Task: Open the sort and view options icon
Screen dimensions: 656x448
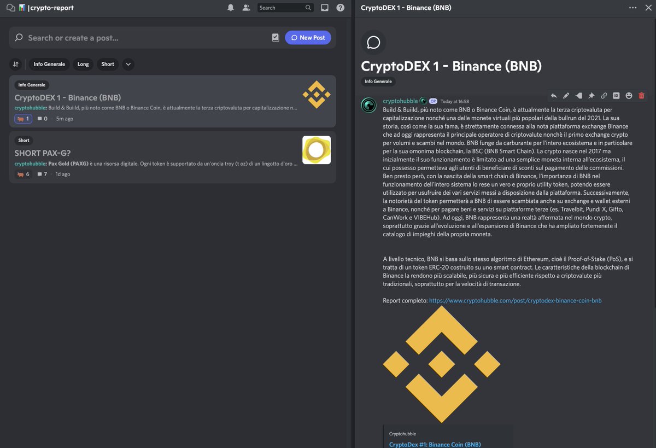Action: [x=16, y=64]
